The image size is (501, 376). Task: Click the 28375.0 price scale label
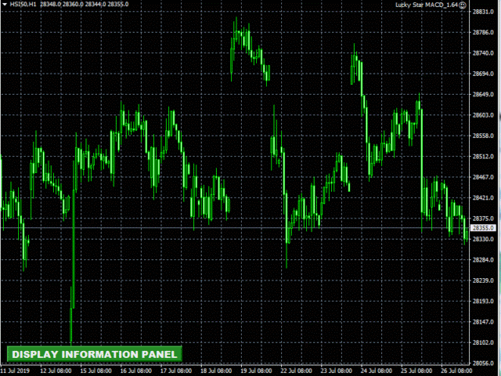[483, 219]
